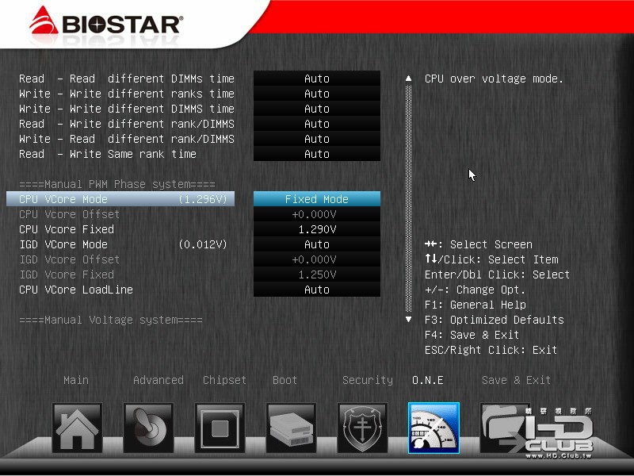Open Auto value for Write-Write different ranks time
This screenshot has width=634, height=476.
coord(316,94)
